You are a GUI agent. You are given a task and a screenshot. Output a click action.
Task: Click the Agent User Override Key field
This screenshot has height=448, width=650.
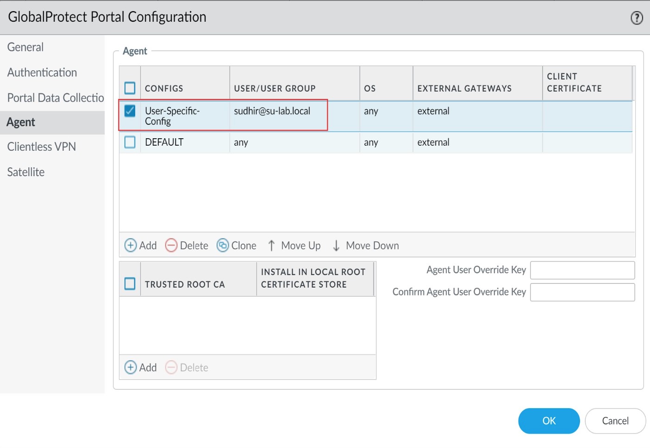tap(582, 270)
